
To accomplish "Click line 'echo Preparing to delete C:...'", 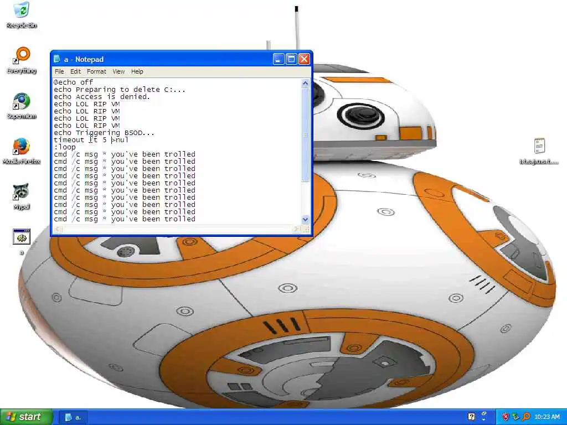I will (120, 89).
